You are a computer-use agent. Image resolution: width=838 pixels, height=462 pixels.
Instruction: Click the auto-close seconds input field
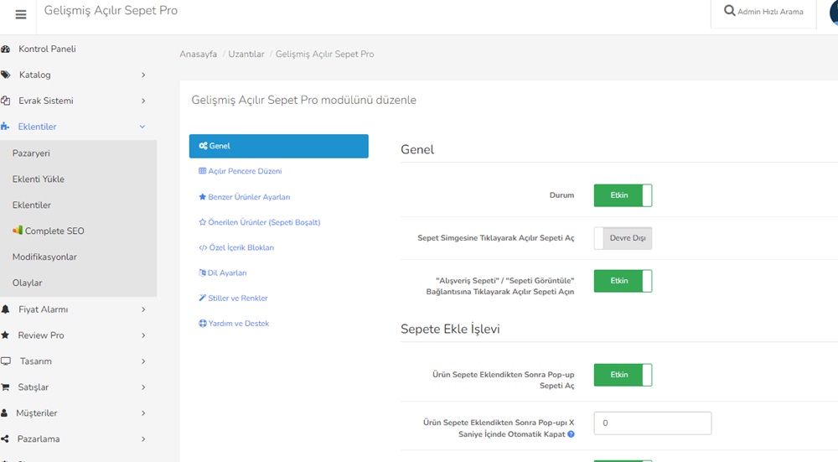pyautogui.click(x=653, y=423)
